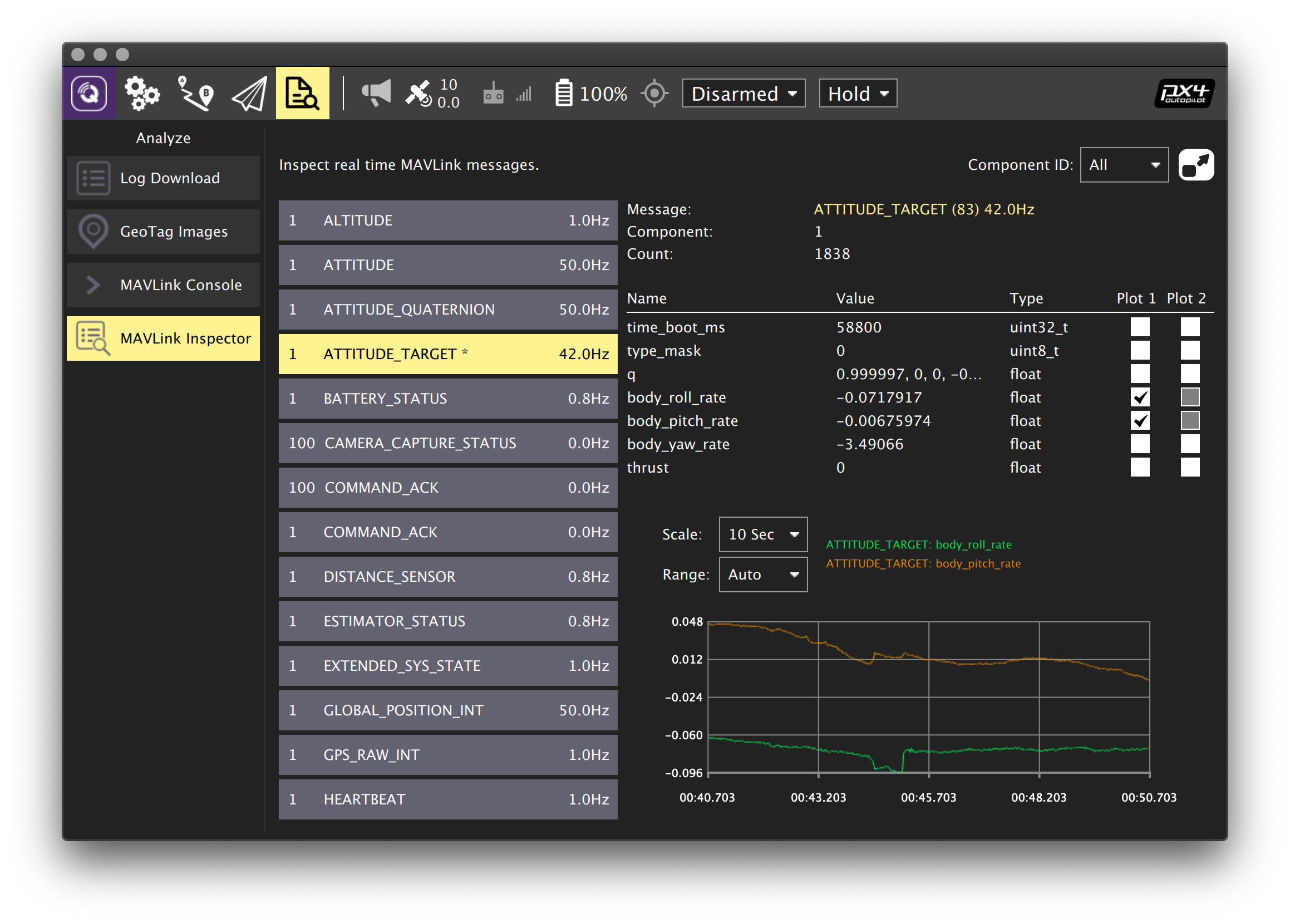Enable Plot 2 for type_mask
This screenshot has width=1290, height=923.
[1190, 351]
